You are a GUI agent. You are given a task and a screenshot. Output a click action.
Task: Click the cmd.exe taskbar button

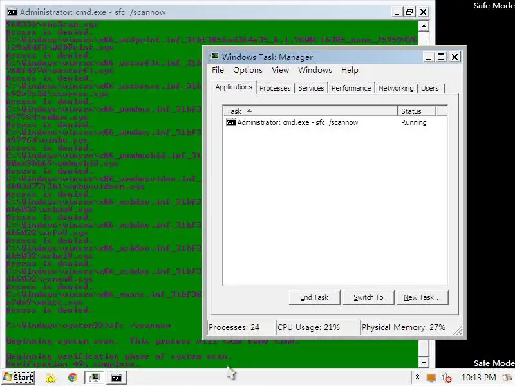coord(117,378)
